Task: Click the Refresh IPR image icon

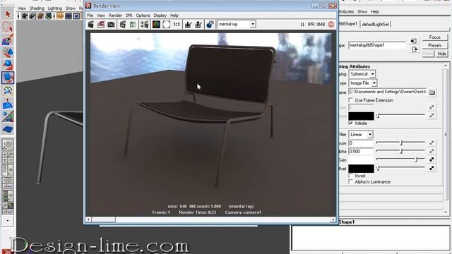Action: pos(133,25)
